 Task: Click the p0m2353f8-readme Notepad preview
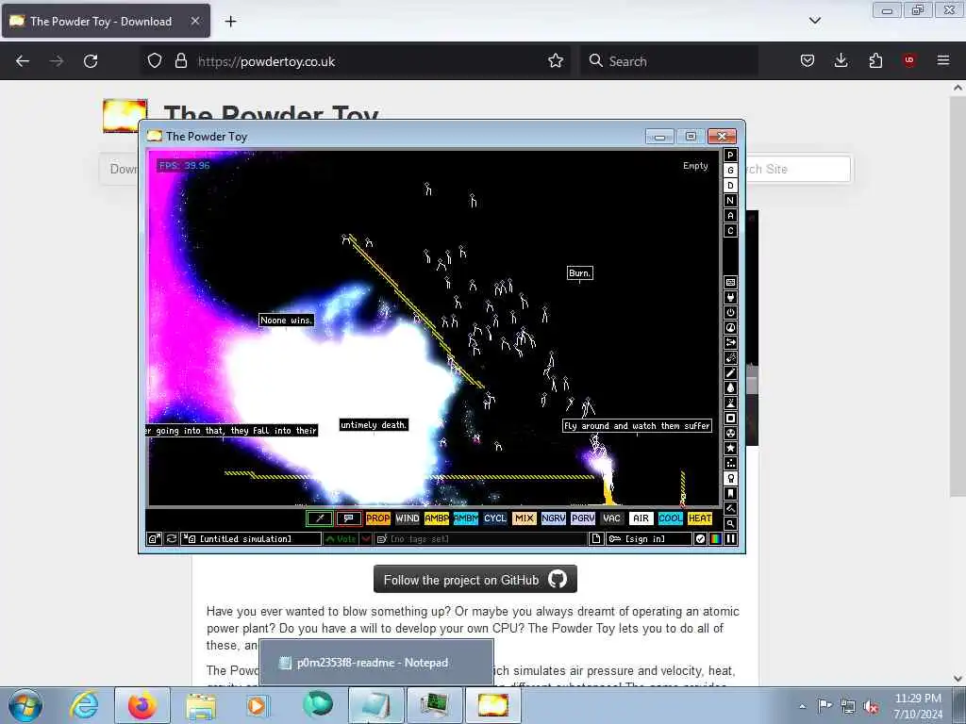pos(375,663)
